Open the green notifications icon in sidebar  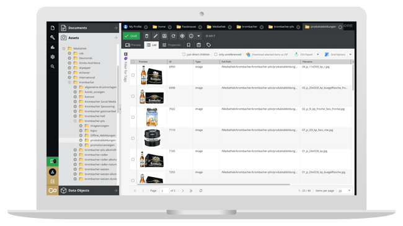53,161
